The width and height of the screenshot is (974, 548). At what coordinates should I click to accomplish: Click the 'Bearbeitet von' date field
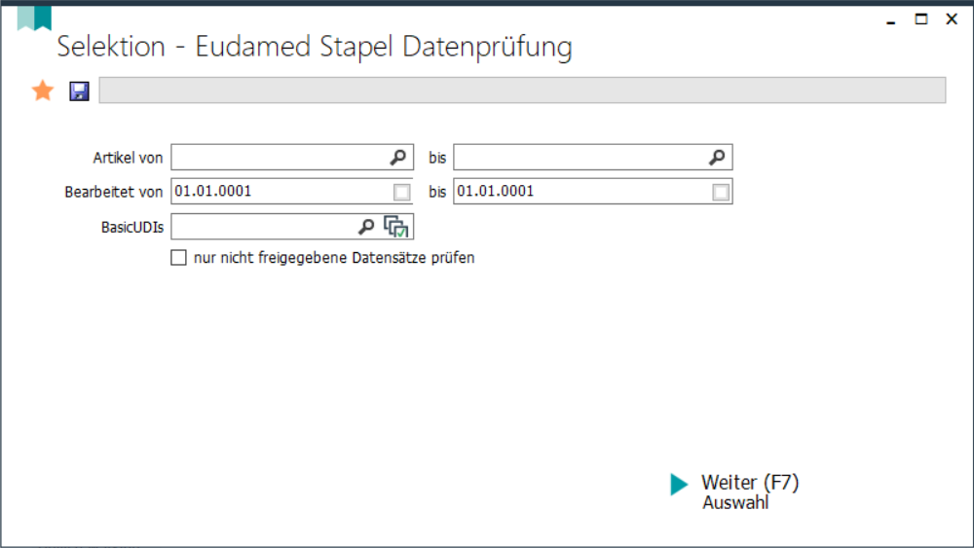coord(278,192)
